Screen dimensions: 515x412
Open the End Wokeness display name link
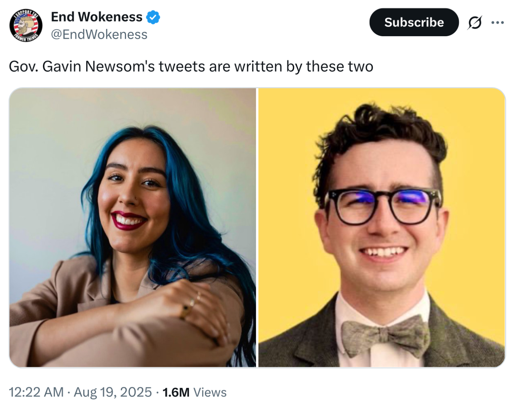click(x=97, y=17)
